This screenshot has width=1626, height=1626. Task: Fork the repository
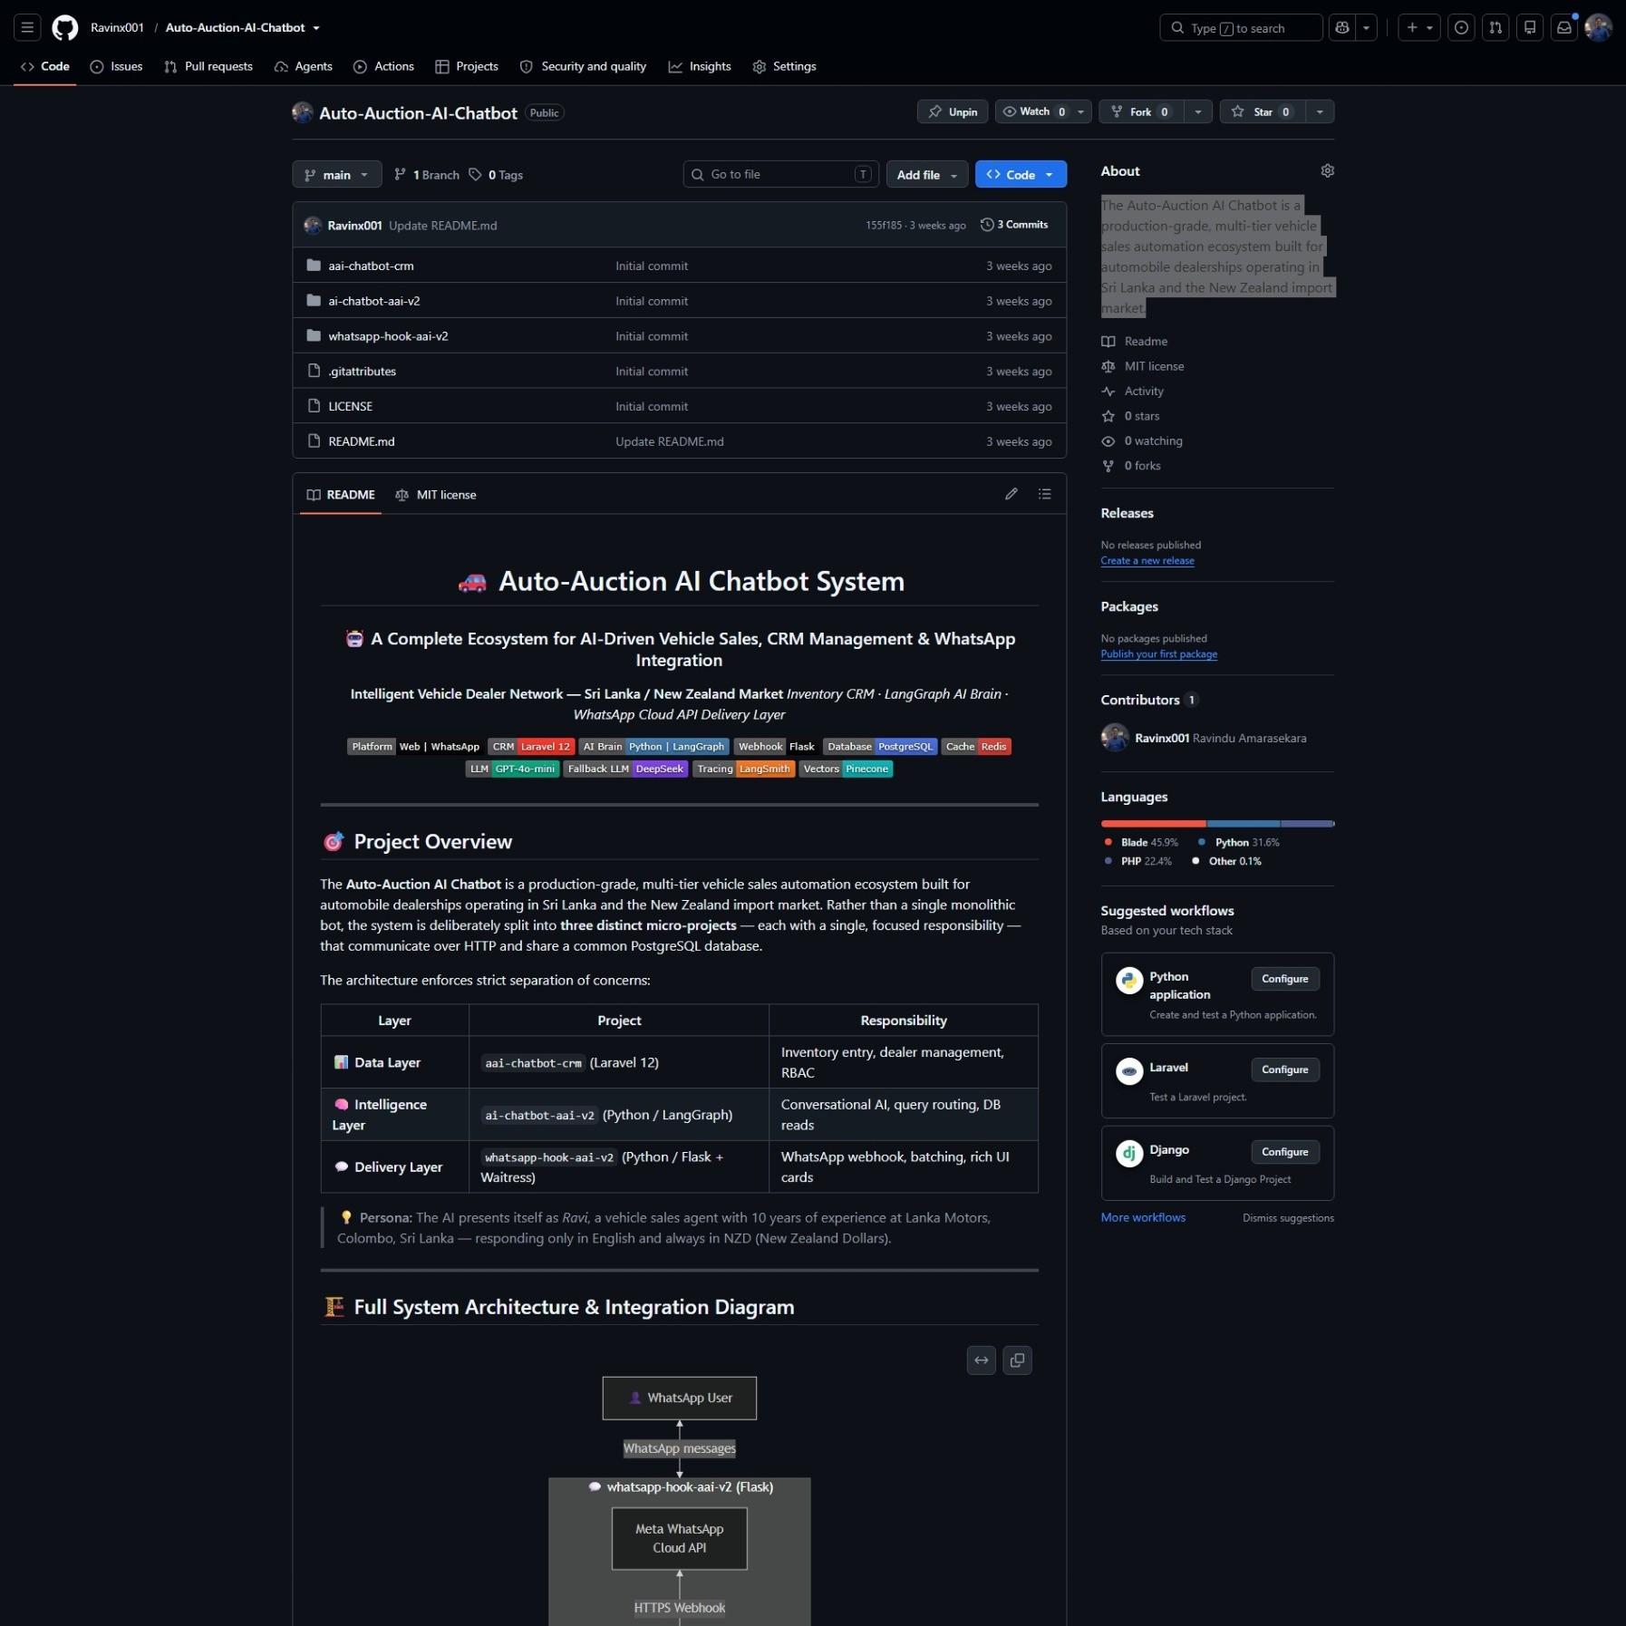pos(1141,111)
